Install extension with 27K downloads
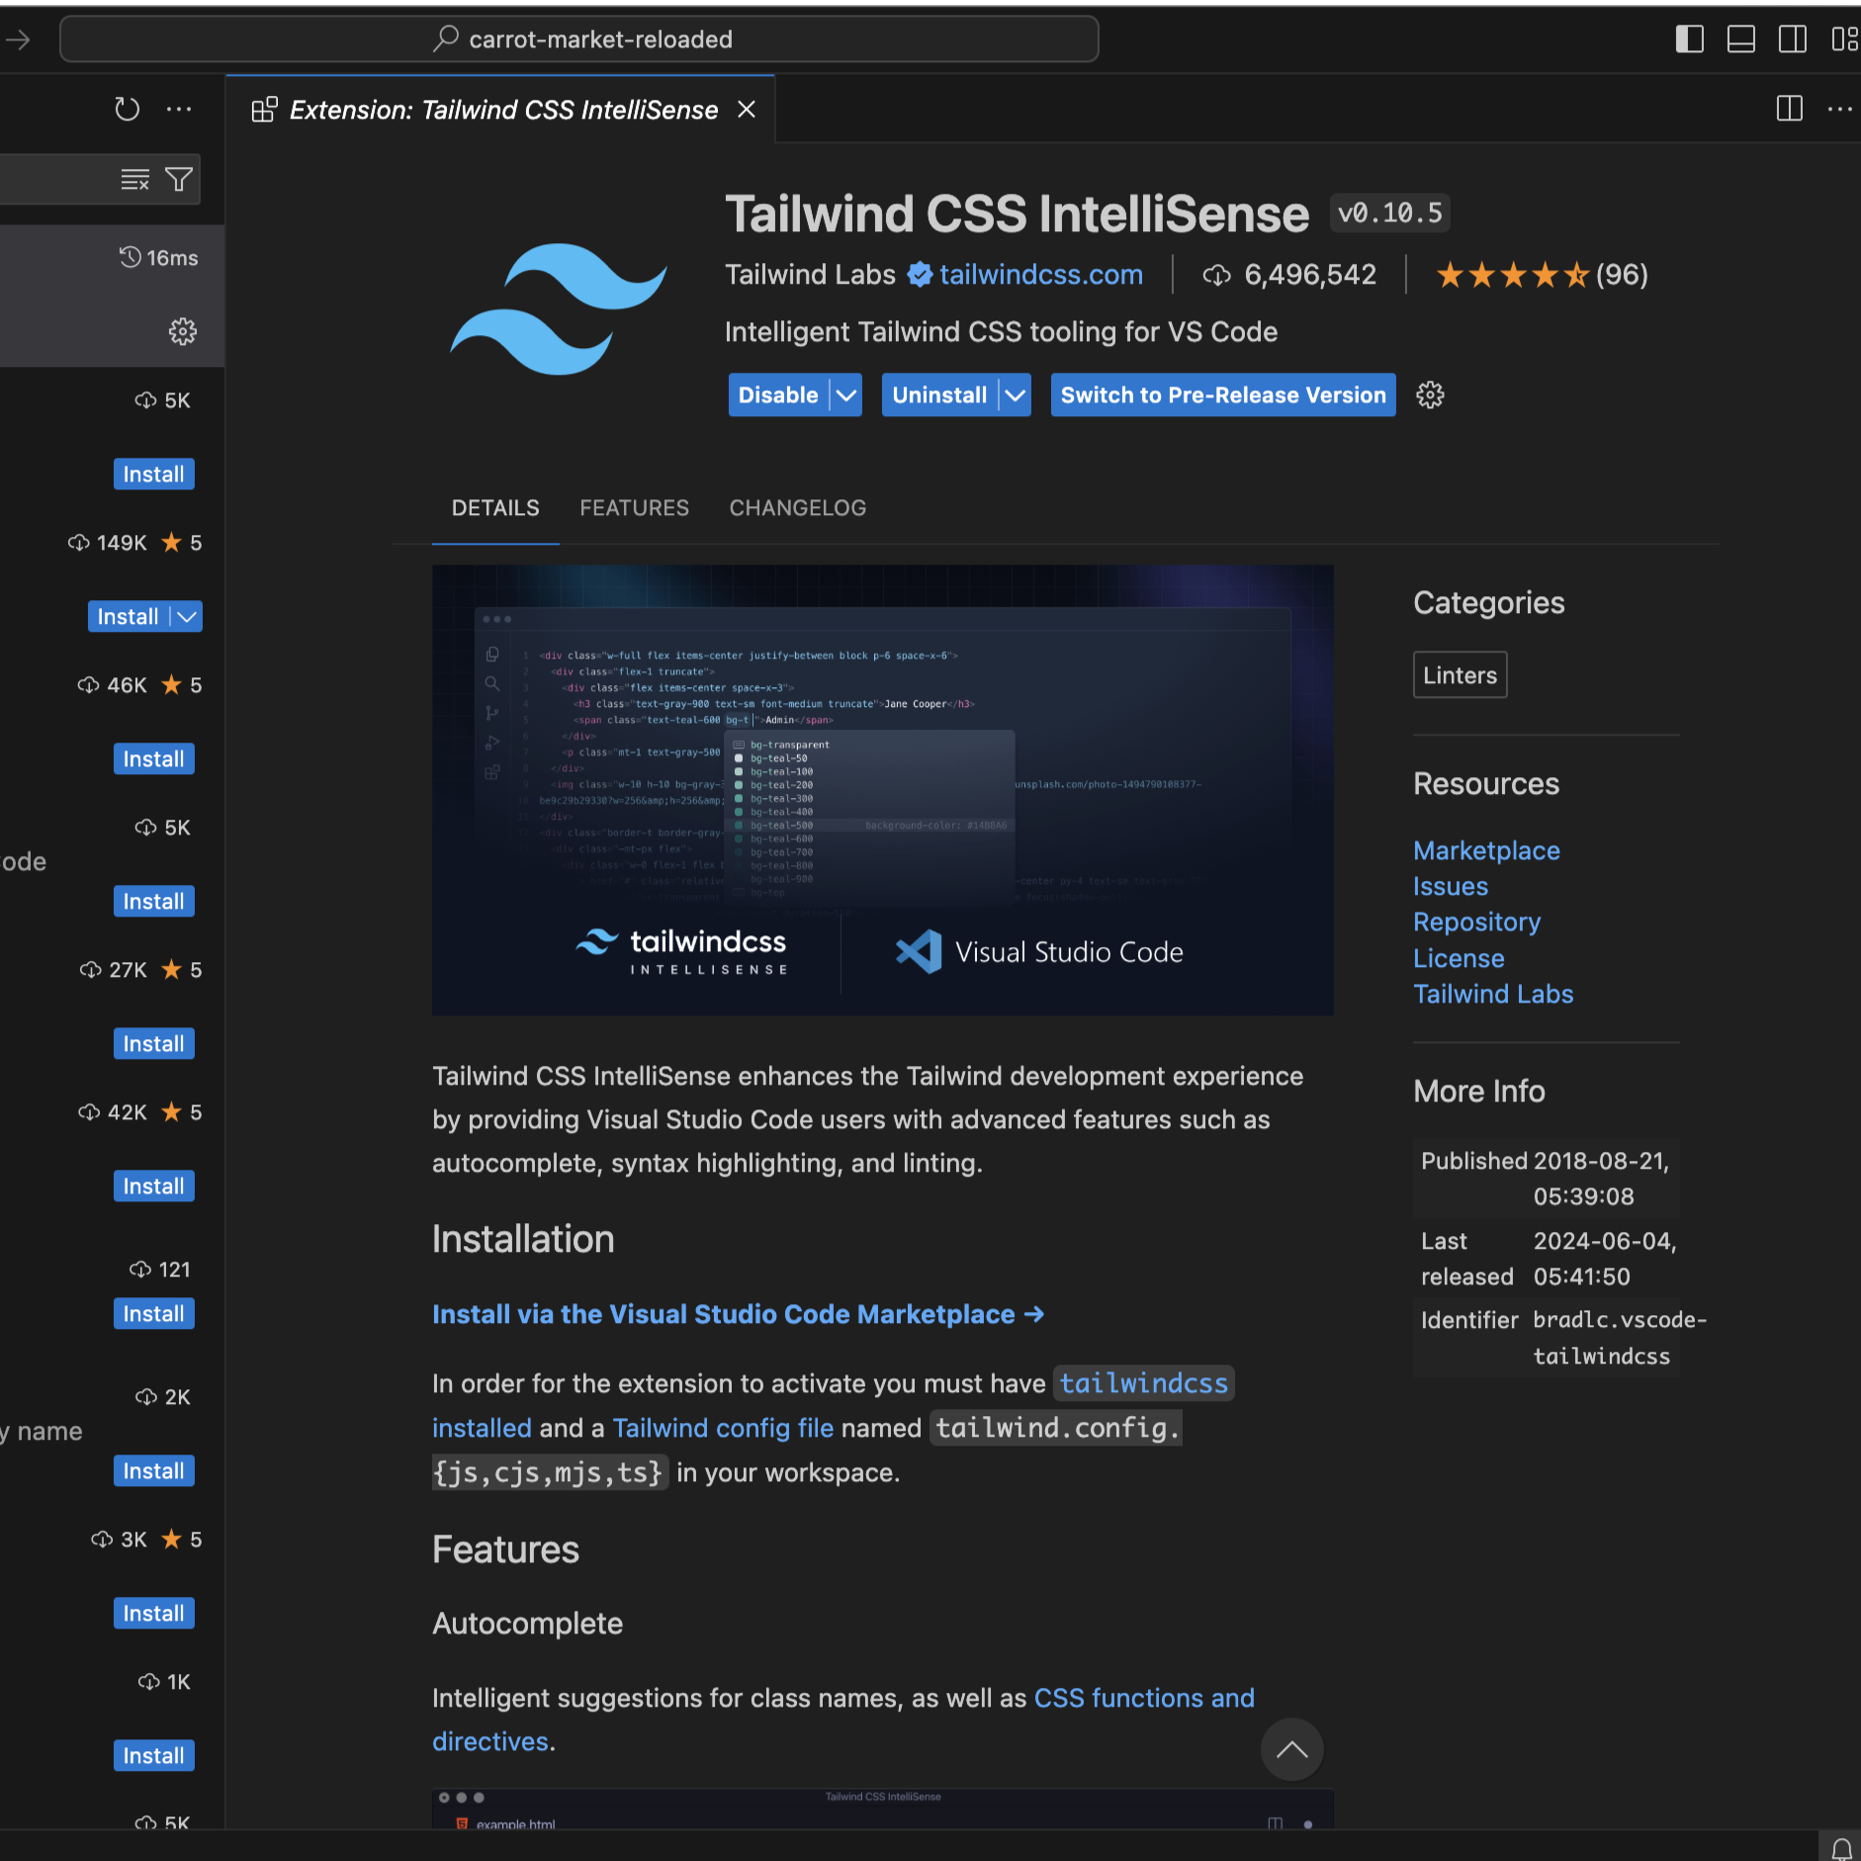1861x1861 pixels. [153, 1044]
